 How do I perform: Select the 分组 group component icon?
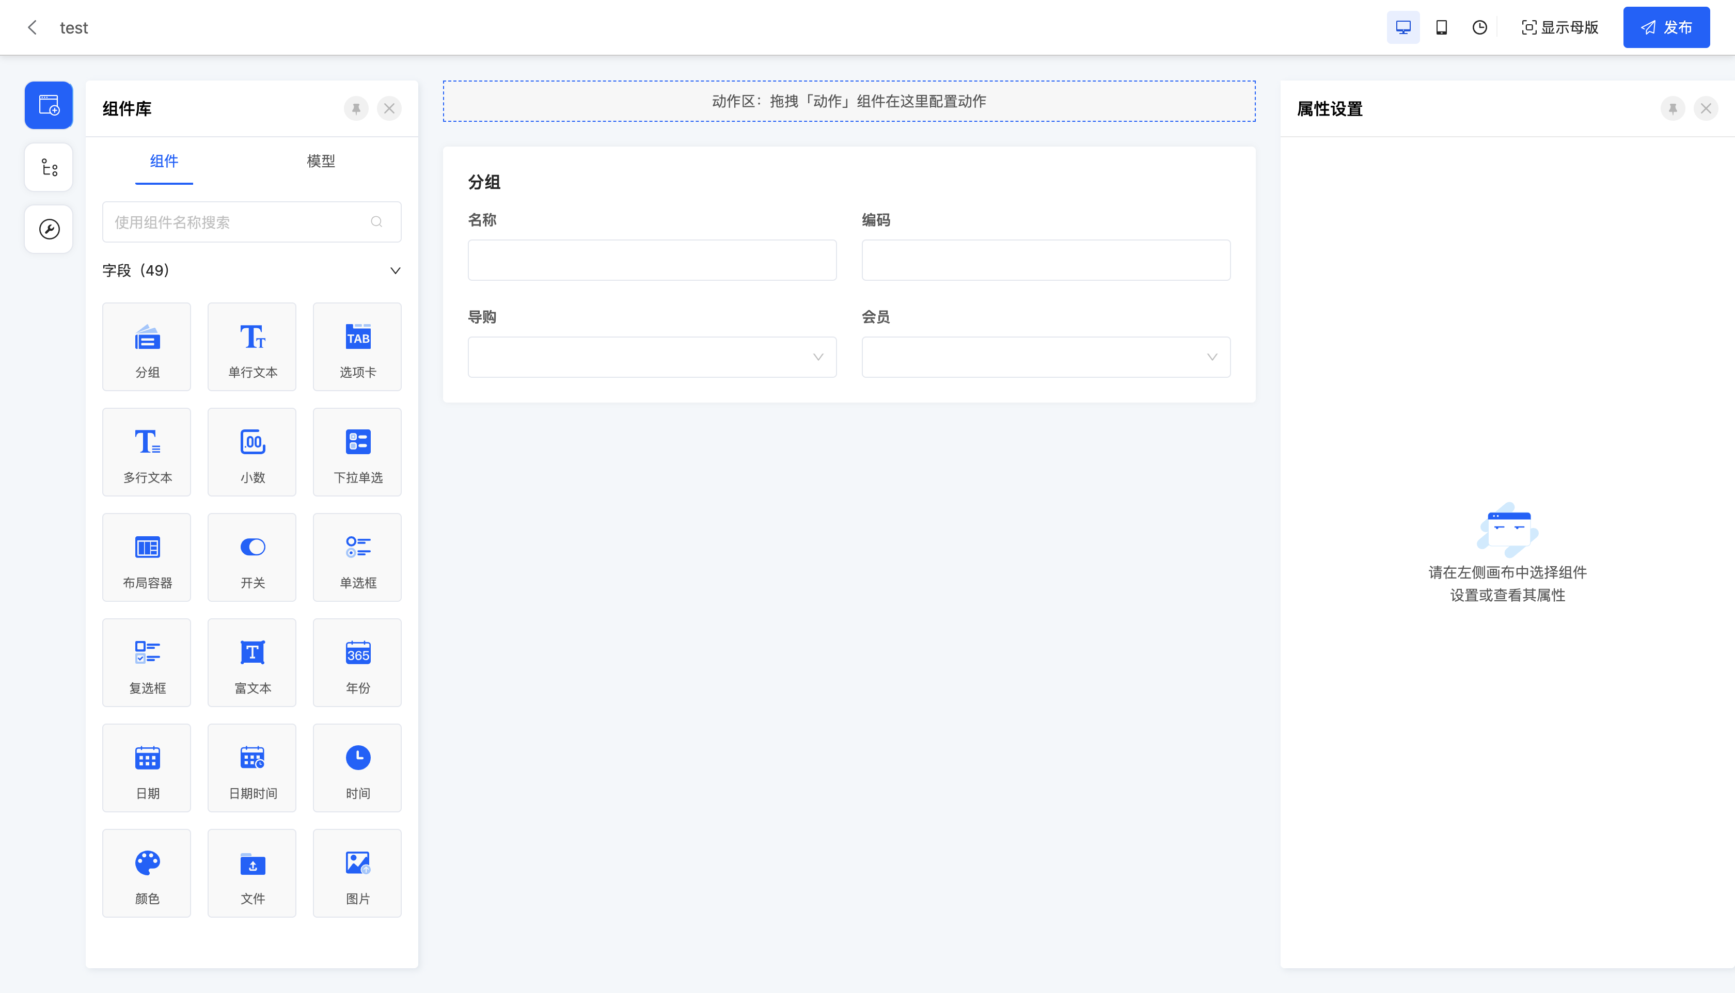pos(147,346)
